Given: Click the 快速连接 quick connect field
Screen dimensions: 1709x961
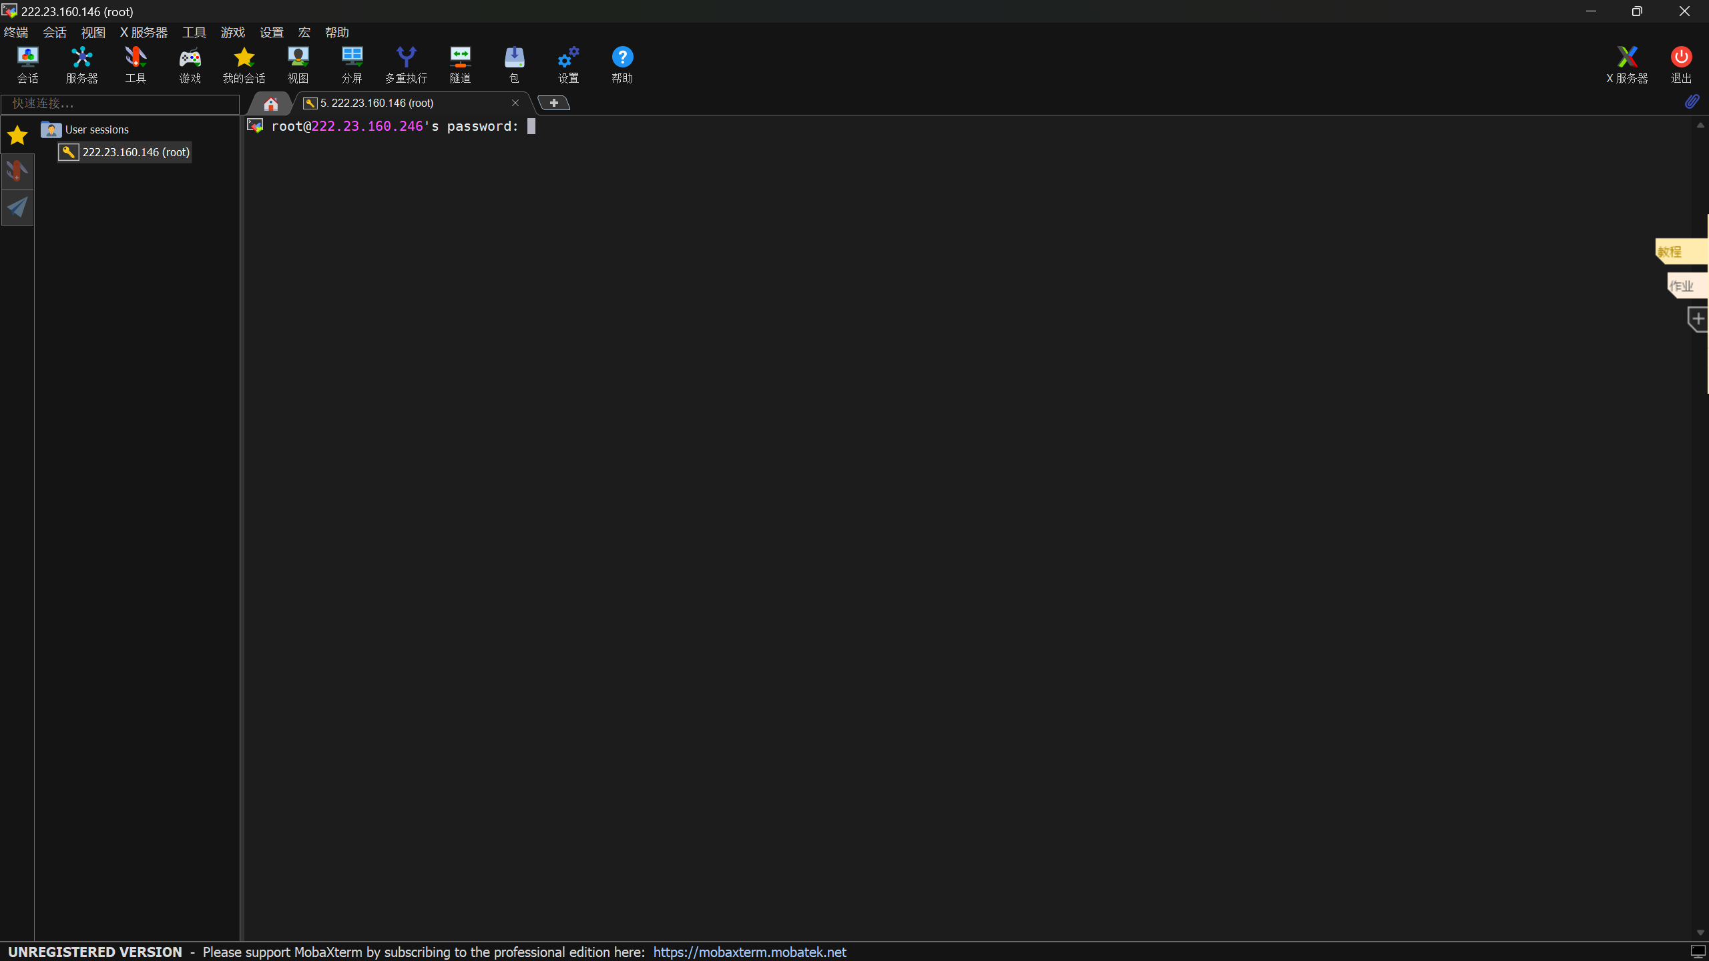Looking at the screenshot, I should pyautogui.click(x=120, y=103).
